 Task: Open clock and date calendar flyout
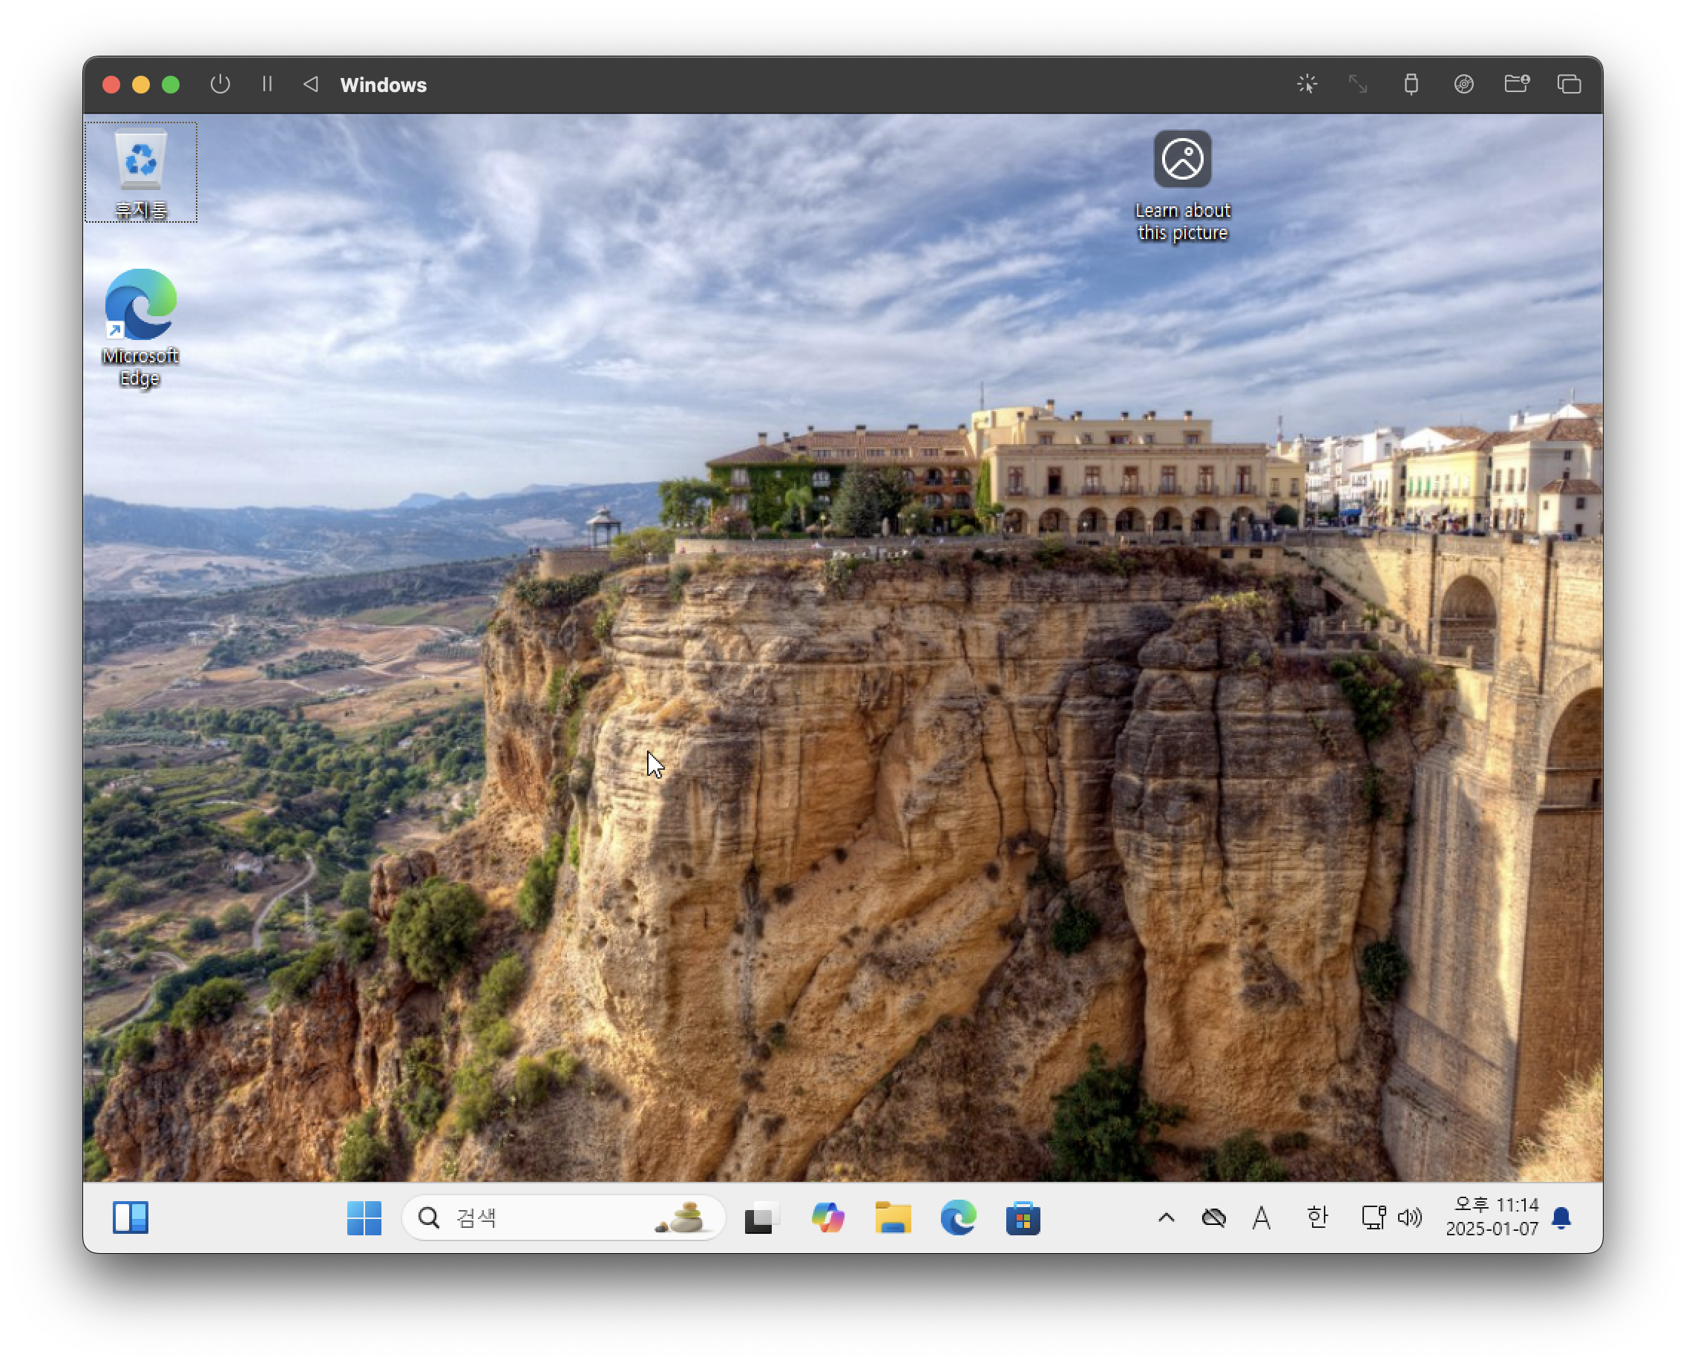click(1492, 1217)
